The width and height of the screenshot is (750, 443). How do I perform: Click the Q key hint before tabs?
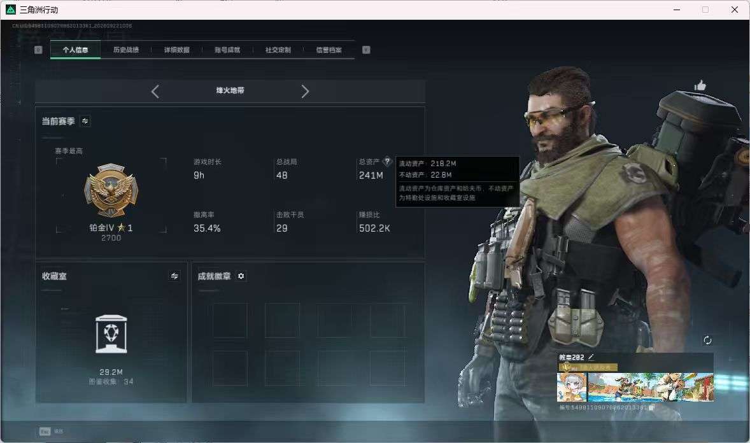click(38, 50)
